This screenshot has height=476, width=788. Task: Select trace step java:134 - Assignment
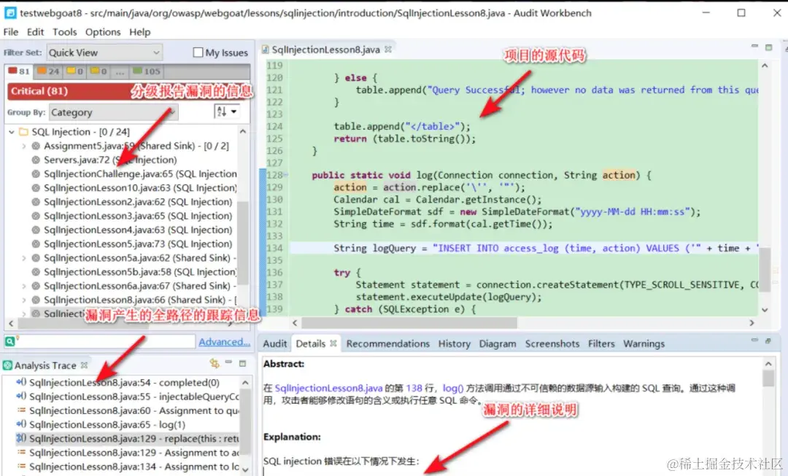pyautogui.click(x=134, y=467)
